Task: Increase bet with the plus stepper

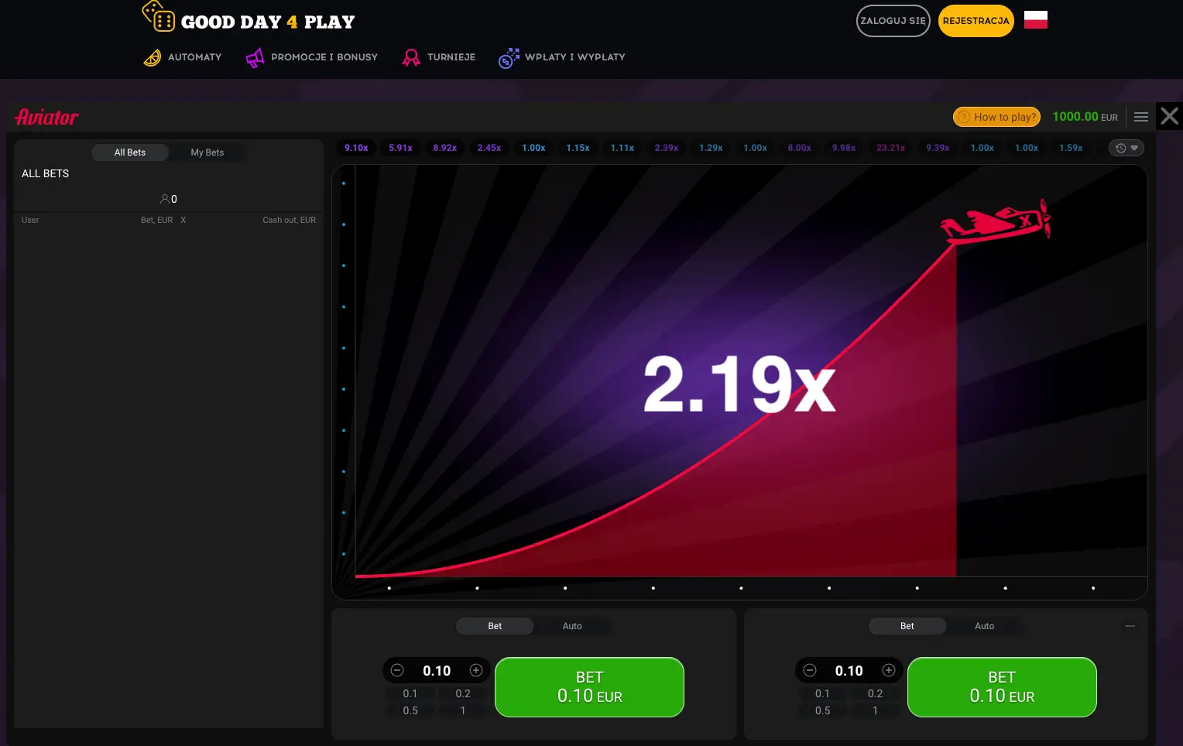Action: [x=476, y=670]
